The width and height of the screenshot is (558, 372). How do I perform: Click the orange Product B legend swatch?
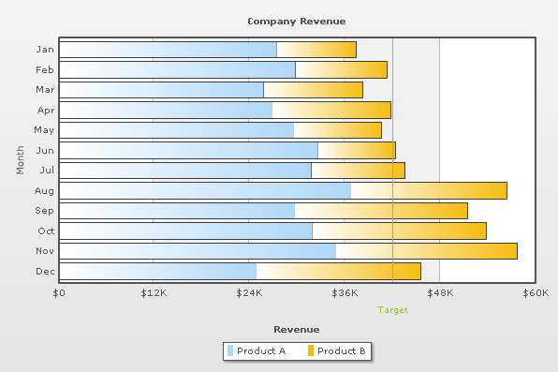pyautogui.click(x=310, y=350)
